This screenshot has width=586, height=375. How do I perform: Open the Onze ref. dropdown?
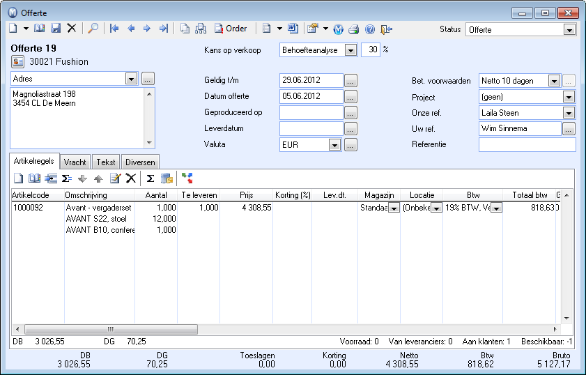coord(569,113)
